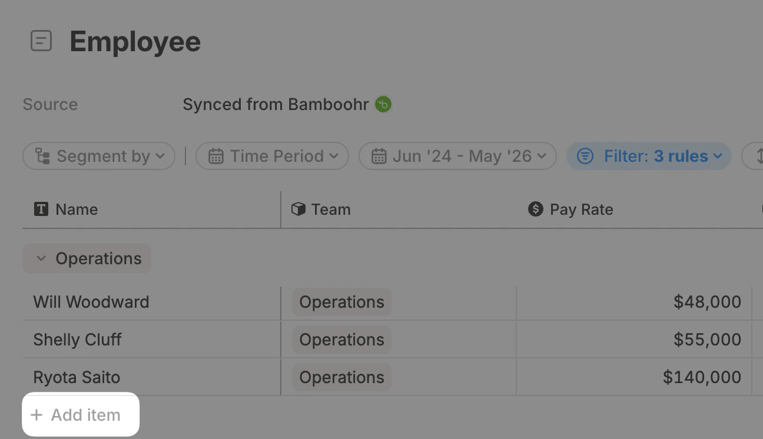Image resolution: width=763 pixels, height=439 pixels.
Task: Click the Pay Rate column header
Action: [580, 209]
